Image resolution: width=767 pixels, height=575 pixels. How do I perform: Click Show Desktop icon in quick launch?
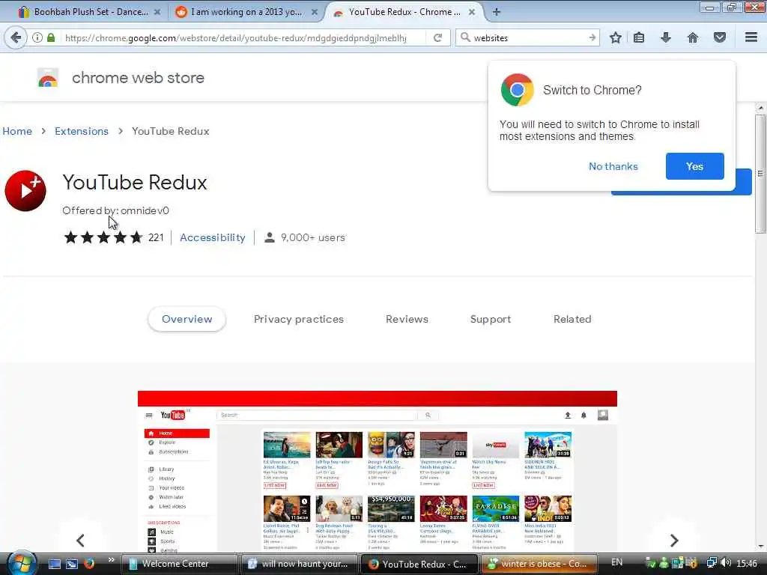click(x=54, y=564)
